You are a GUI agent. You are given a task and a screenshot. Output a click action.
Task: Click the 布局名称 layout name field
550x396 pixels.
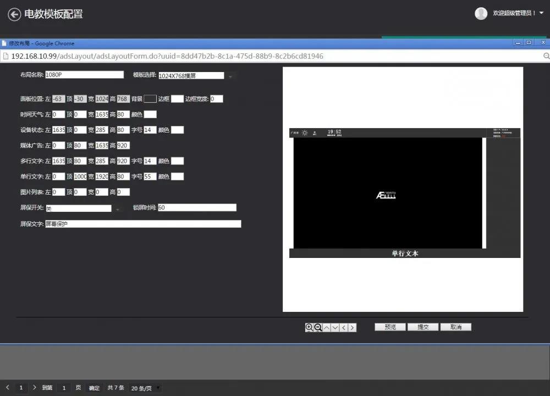84,75
